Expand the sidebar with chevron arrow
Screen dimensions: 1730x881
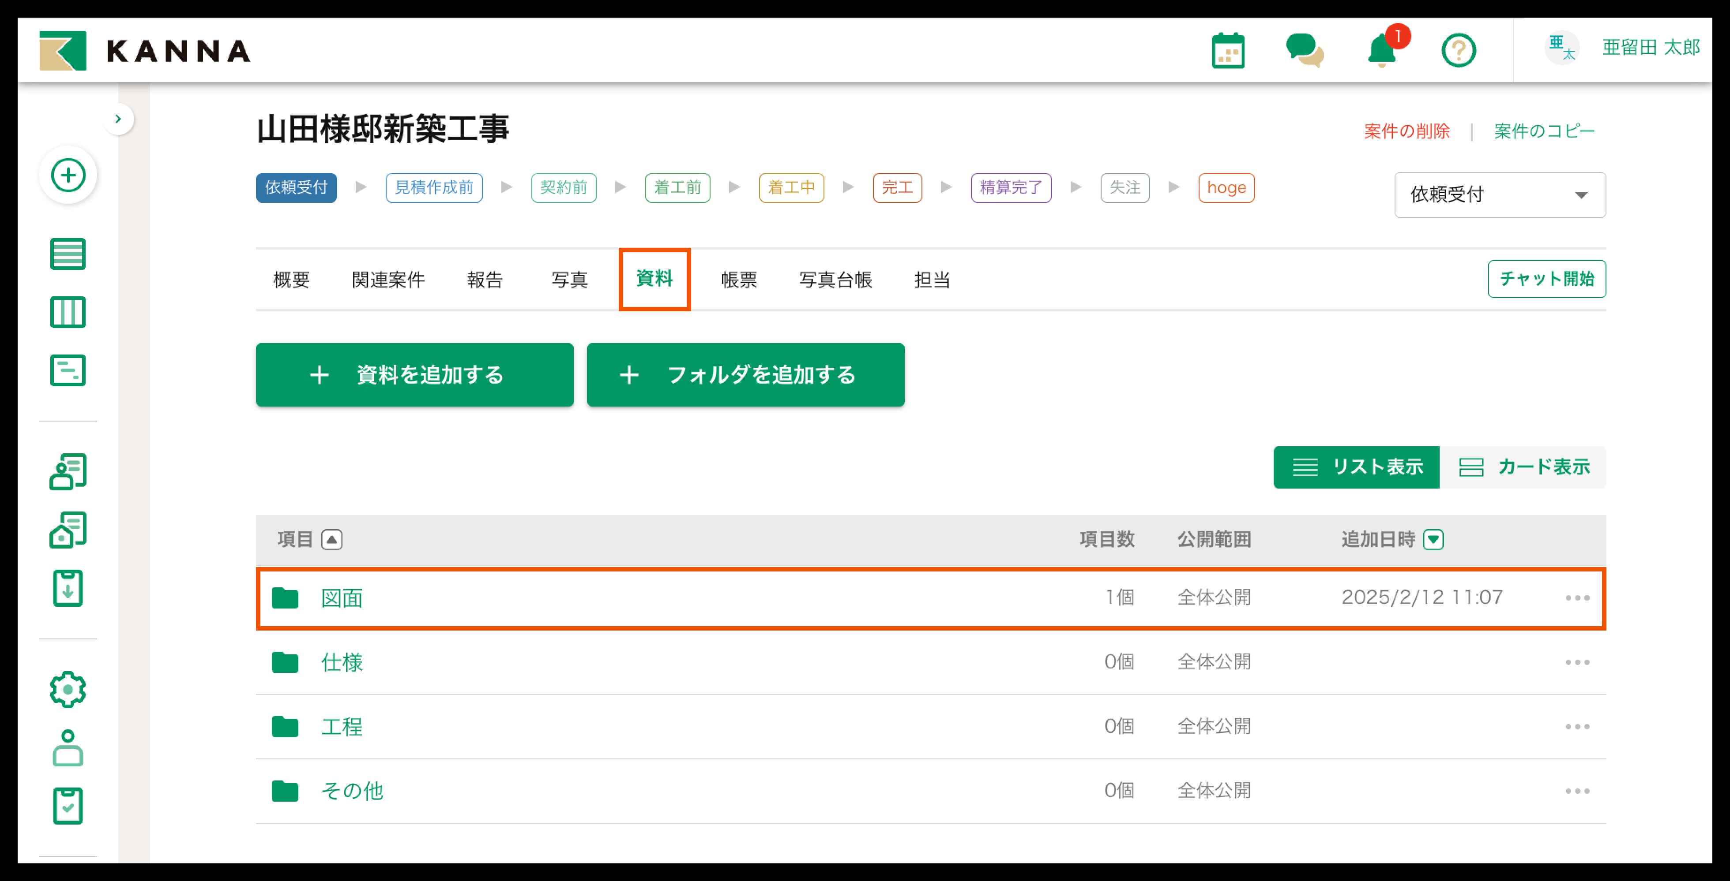118,119
